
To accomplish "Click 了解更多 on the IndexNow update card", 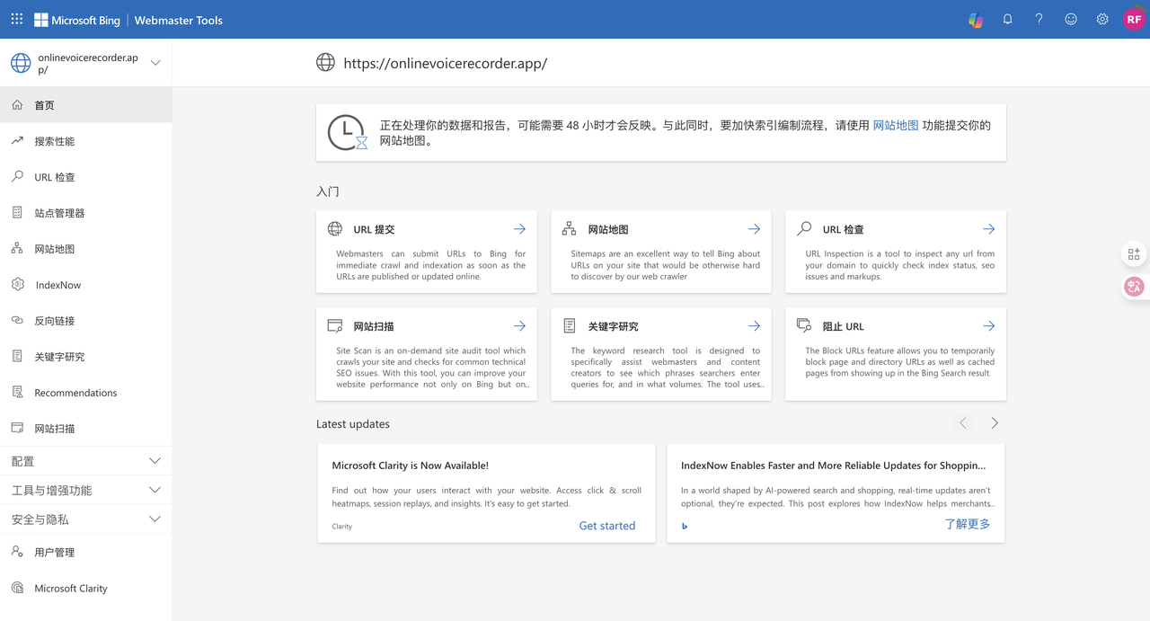I will [x=967, y=524].
